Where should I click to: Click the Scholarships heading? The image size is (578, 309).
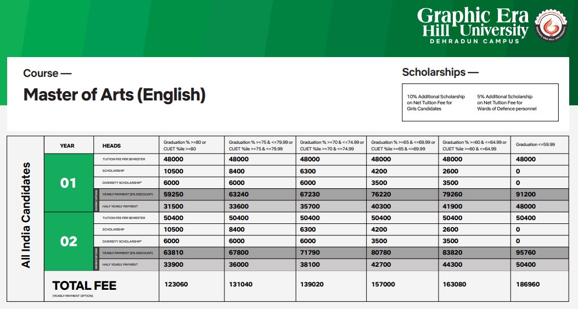(x=440, y=72)
